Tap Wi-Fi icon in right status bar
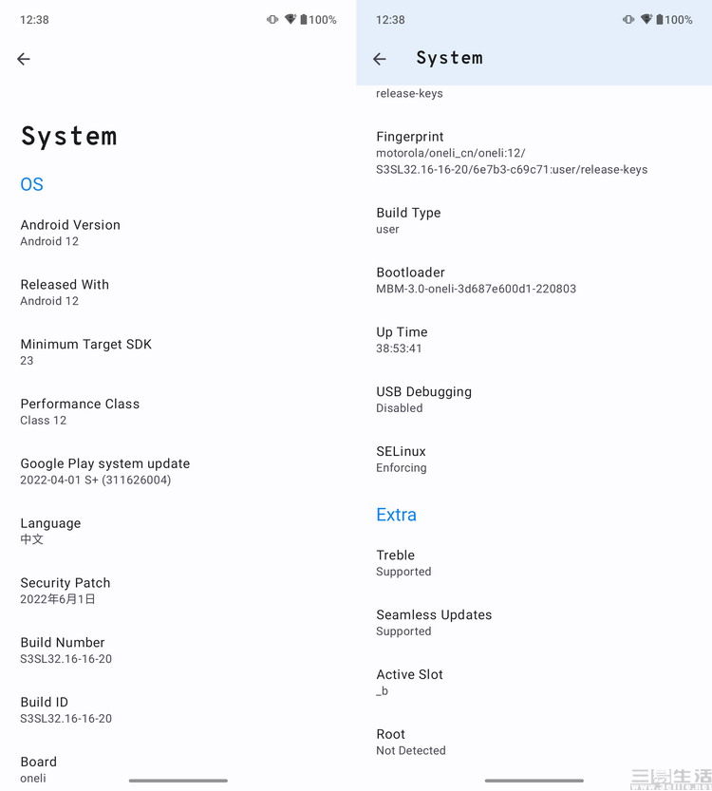Viewport: 712px width, 791px height. click(x=646, y=19)
